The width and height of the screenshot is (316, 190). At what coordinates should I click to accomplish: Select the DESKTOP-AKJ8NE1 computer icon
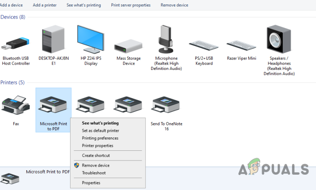click(x=53, y=39)
